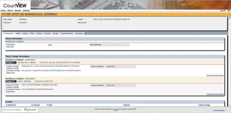Open the Calendar menu item
231x113 pixels.
point(26,10)
